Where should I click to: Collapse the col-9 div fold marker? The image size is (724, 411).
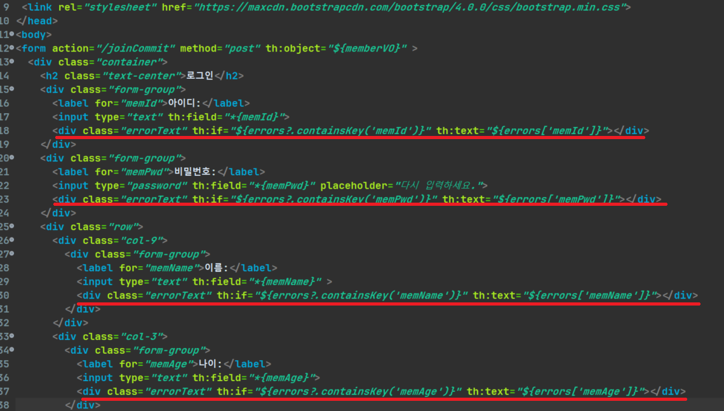point(12,239)
